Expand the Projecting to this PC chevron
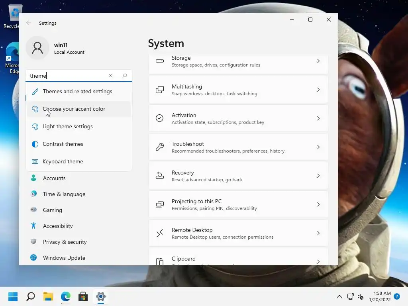Image resolution: width=408 pixels, height=306 pixels. click(x=318, y=204)
